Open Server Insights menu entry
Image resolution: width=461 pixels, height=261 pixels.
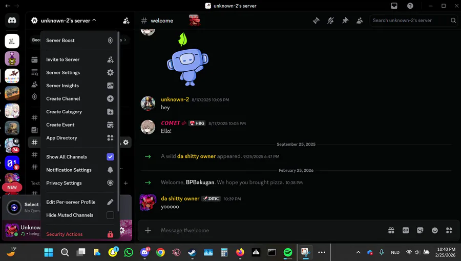80,86
